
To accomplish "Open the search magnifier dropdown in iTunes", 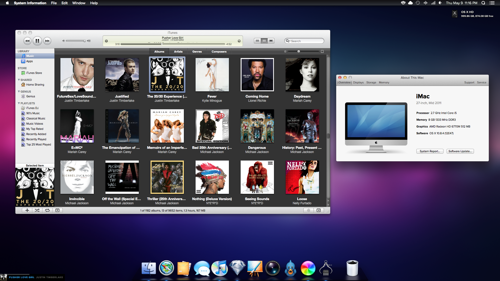I will point(288,41).
